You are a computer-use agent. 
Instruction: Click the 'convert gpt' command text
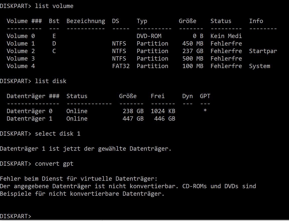[x=54, y=164]
